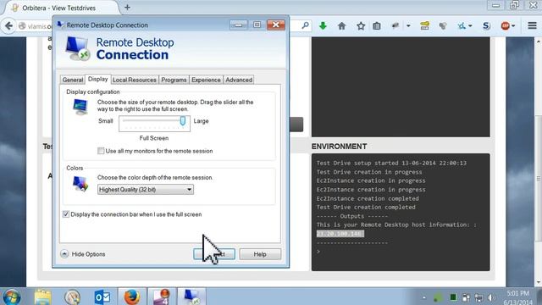Uncheck Display the connection bar checkbox

click(66, 214)
